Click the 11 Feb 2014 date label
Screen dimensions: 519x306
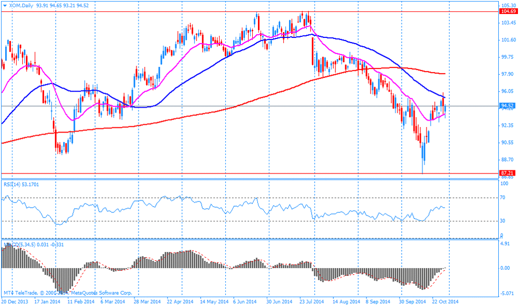81,302
